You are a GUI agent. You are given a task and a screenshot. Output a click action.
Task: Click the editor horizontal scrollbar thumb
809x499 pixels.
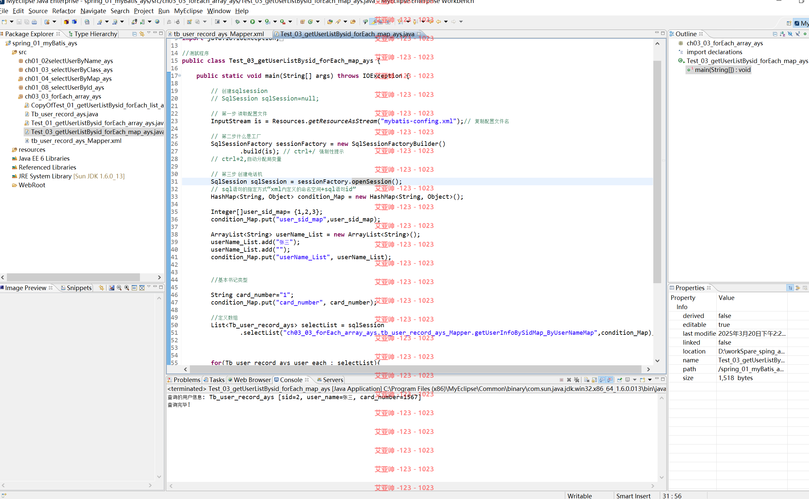pos(416,369)
